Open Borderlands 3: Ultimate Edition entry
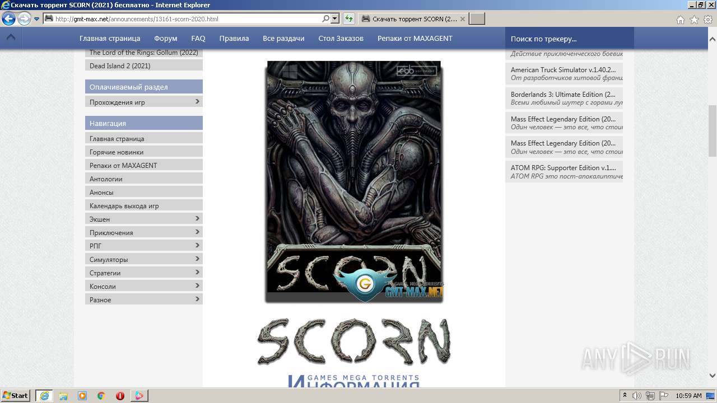This screenshot has height=403, width=717. pyautogui.click(x=564, y=99)
